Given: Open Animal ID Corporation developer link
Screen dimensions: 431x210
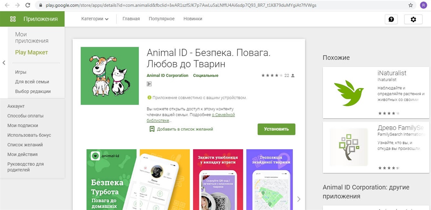Looking at the screenshot, I should coord(168,76).
